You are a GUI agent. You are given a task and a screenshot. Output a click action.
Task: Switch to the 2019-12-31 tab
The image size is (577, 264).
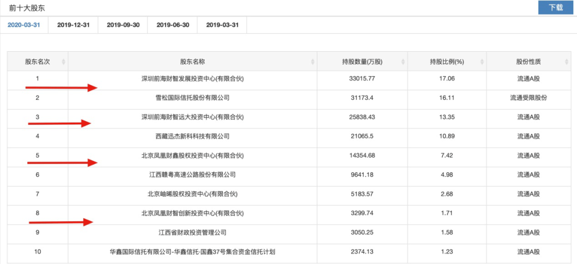coord(73,26)
